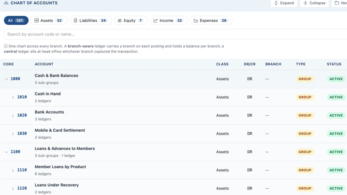Image resolution: width=347 pixels, height=195 pixels.
Task: Click the CHART OF ACCOUNTS heading
Action: [34, 3]
